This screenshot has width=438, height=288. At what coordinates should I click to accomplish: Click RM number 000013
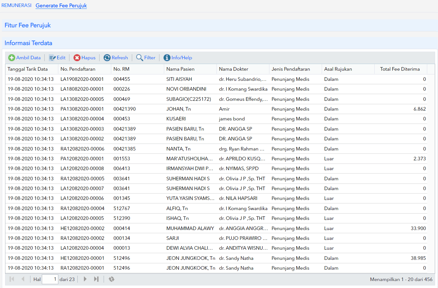click(x=122, y=248)
